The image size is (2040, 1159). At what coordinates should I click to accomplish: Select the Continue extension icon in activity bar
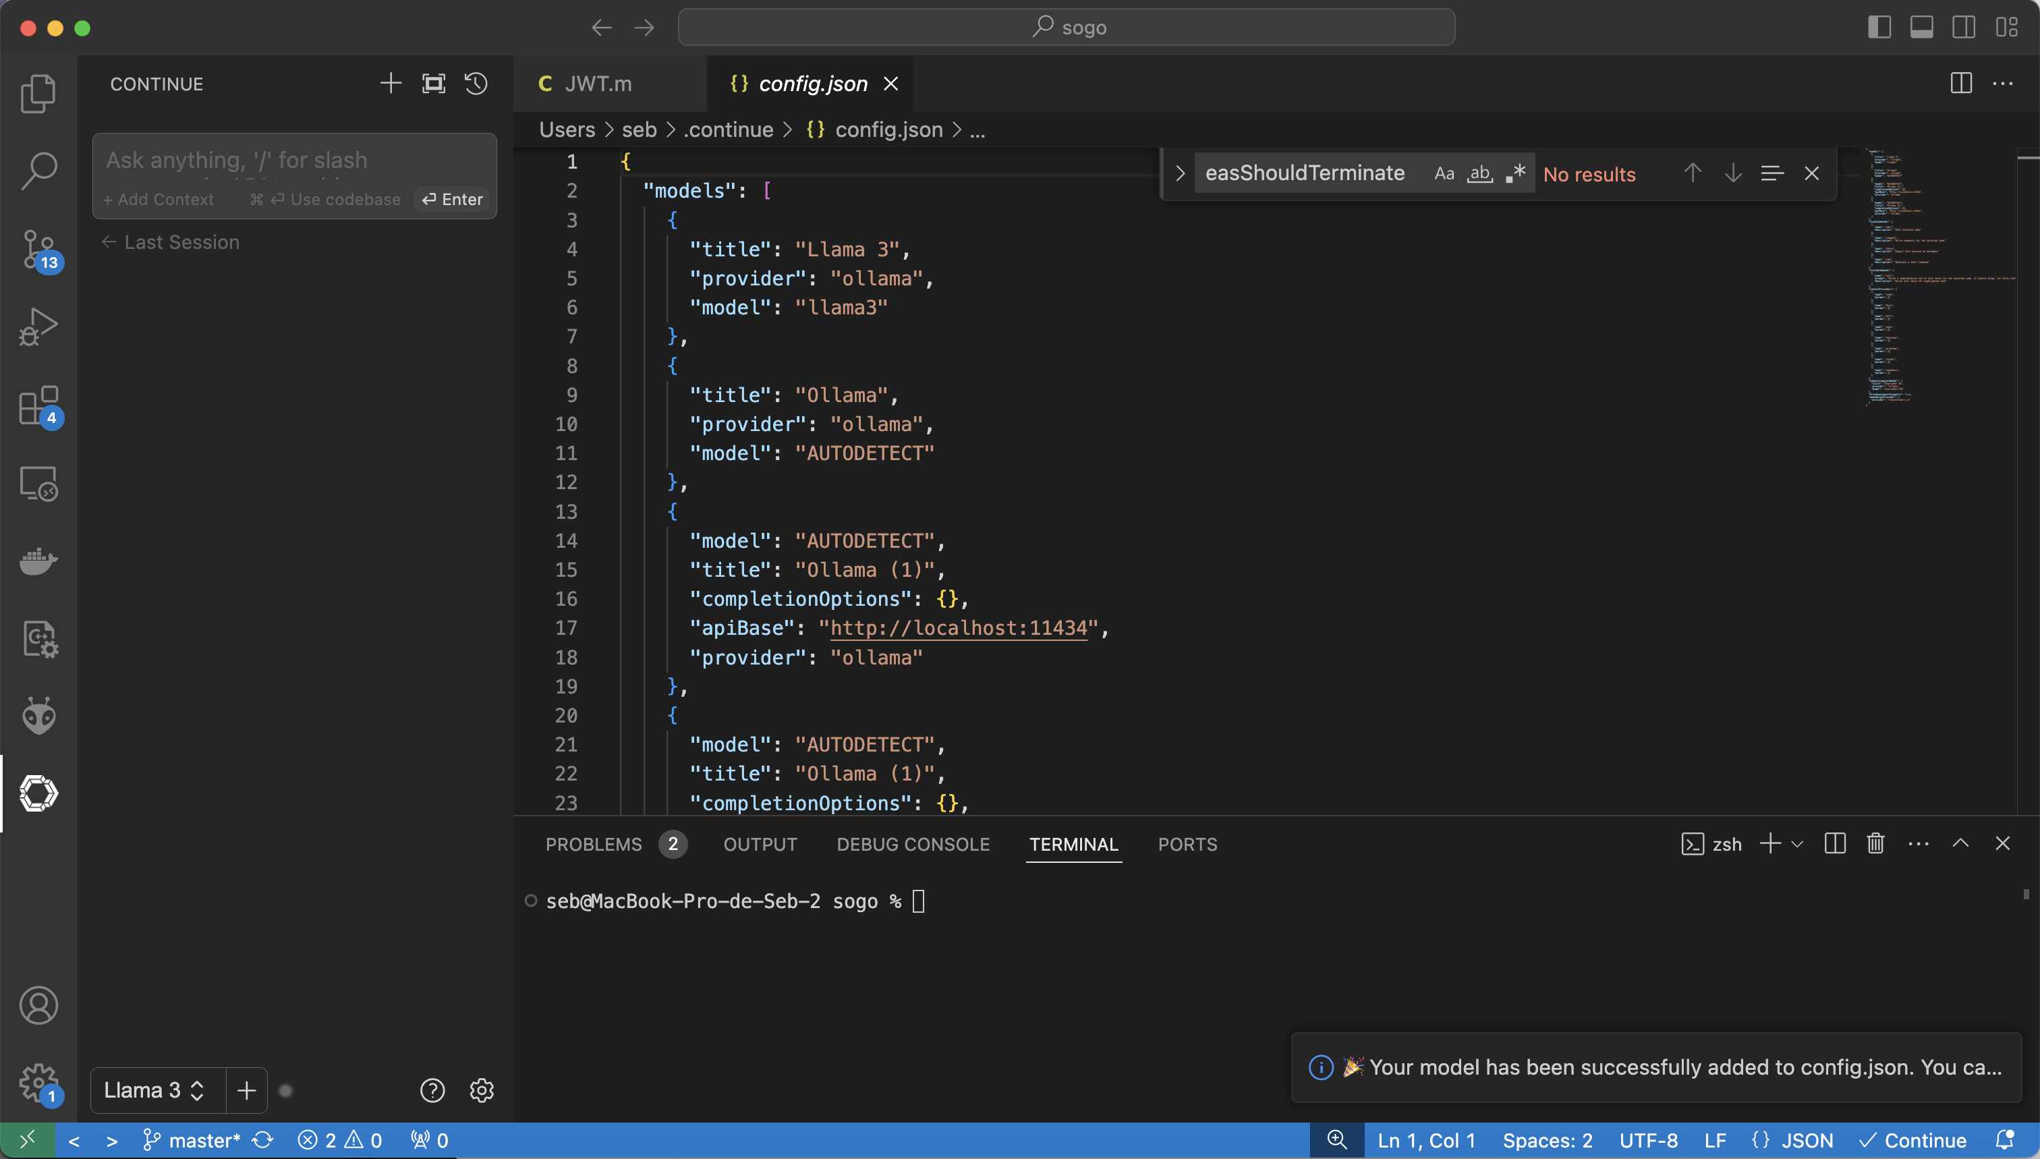point(38,793)
